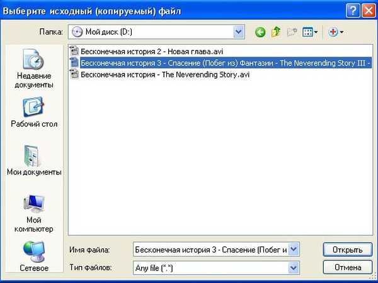Click the Create New Folder icon
378x283 pixels.
(292, 32)
